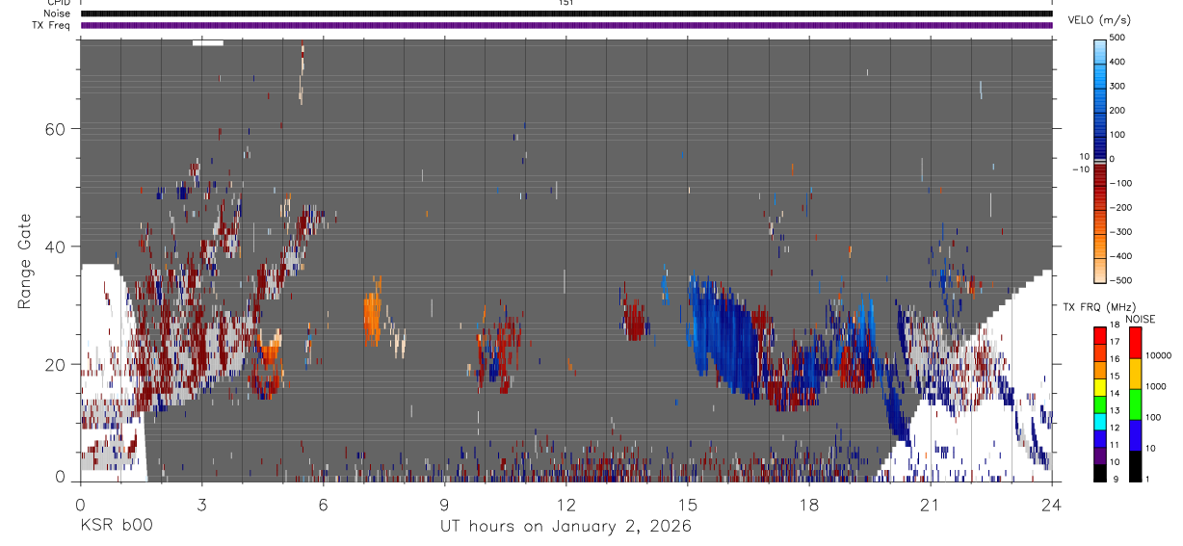Image resolution: width=1183 pixels, height=546 pixels.
Task: Click the cyan swatch in TX FRQ legend
Action: 1100,421
